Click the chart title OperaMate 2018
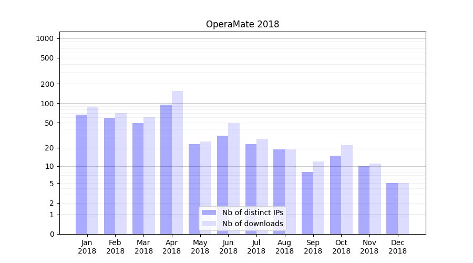This screenshot has width=473, height=263. point(242,24)
